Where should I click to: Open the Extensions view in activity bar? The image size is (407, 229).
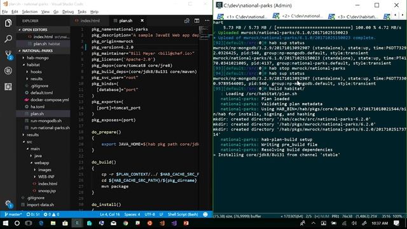coord(8,87)
